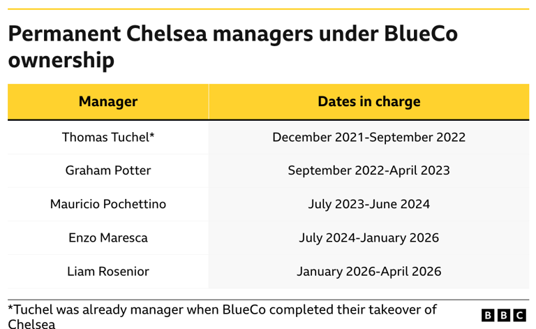Click the January 2026-April 2026 date cell
This screenshot has height=329, width=536.
[x=368, y=271]
